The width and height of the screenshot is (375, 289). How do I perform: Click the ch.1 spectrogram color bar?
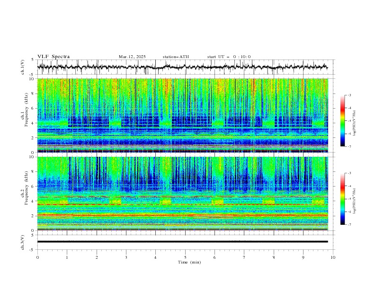point(342,121)
